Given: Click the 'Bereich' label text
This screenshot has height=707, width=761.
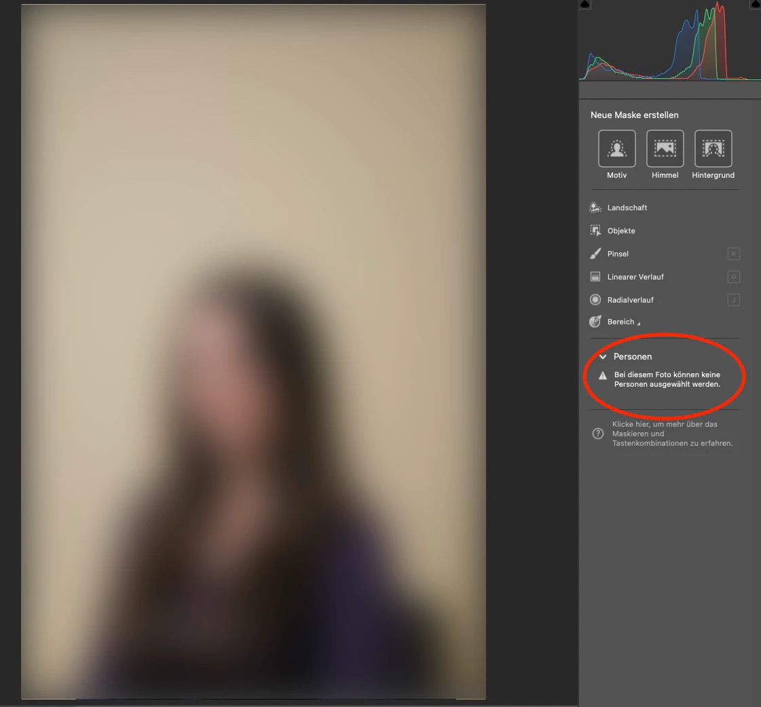Looking at the screenshot, I should pyautogui.click(x=620, y=322).
